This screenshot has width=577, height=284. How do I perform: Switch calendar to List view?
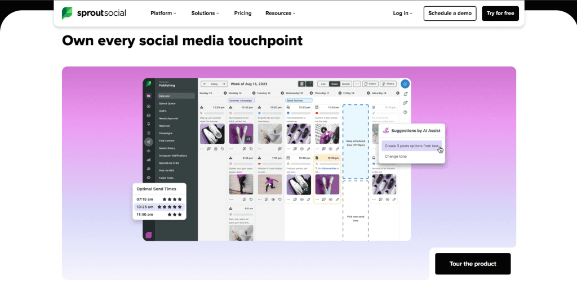click(323, 84)
